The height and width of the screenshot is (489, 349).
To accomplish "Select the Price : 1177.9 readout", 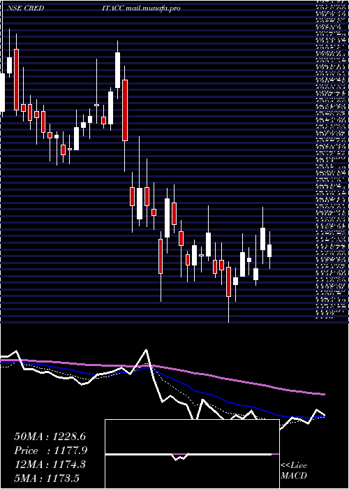I will (51, 451).
